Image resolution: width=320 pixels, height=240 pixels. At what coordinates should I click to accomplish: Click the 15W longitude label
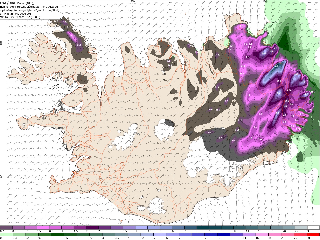pos(265,1)
